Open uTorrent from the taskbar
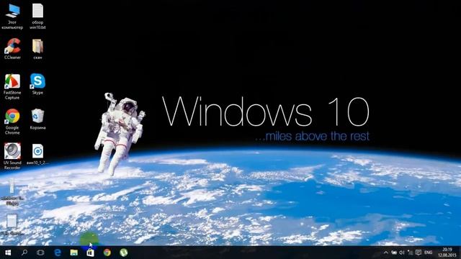 click(123, 253)
